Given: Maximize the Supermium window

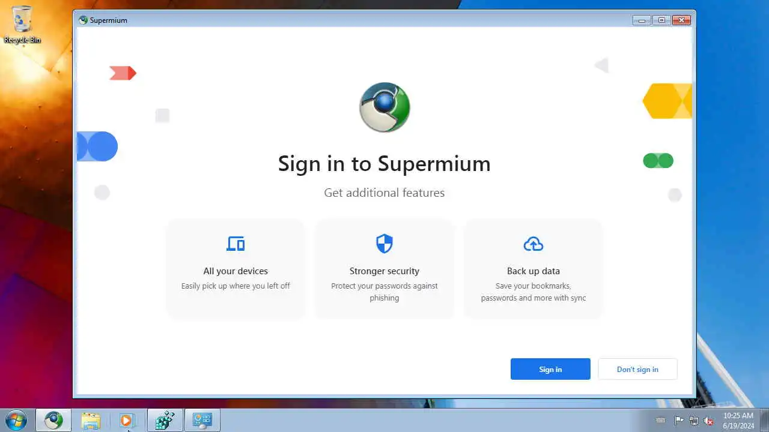Looking at the screenshot, I should tap(661, 20).
